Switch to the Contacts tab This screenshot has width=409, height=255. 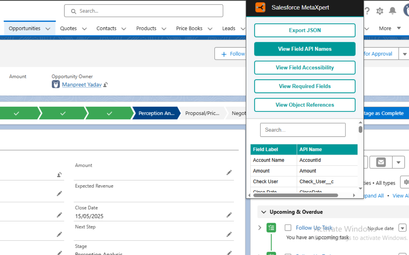coord(106,28)
